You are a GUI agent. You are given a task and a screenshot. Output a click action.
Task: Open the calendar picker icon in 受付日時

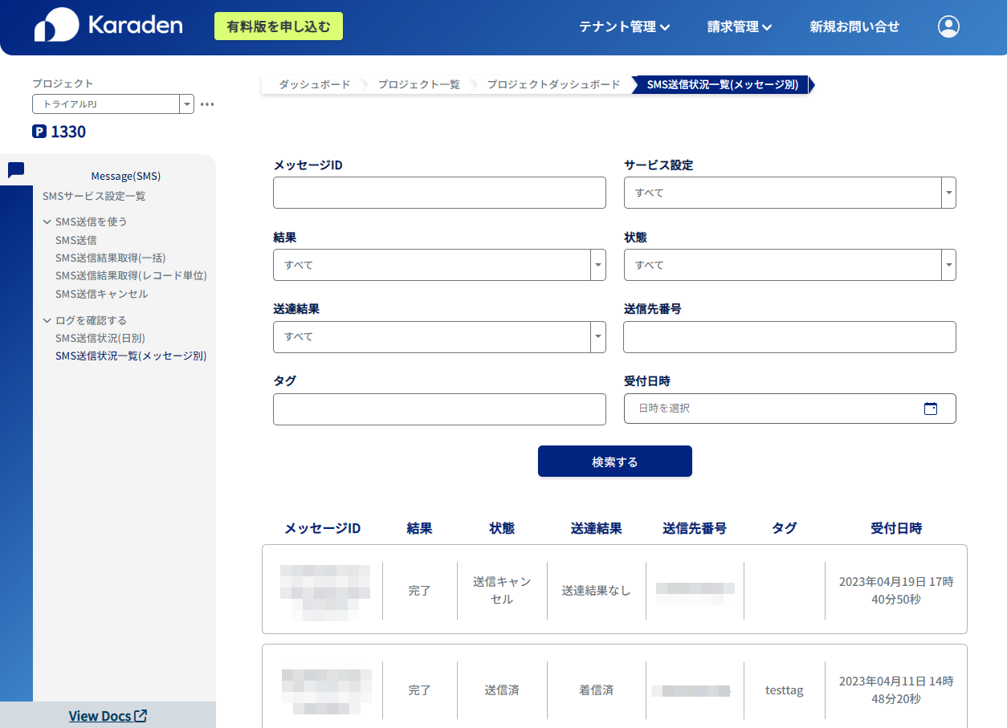(931, 408)
